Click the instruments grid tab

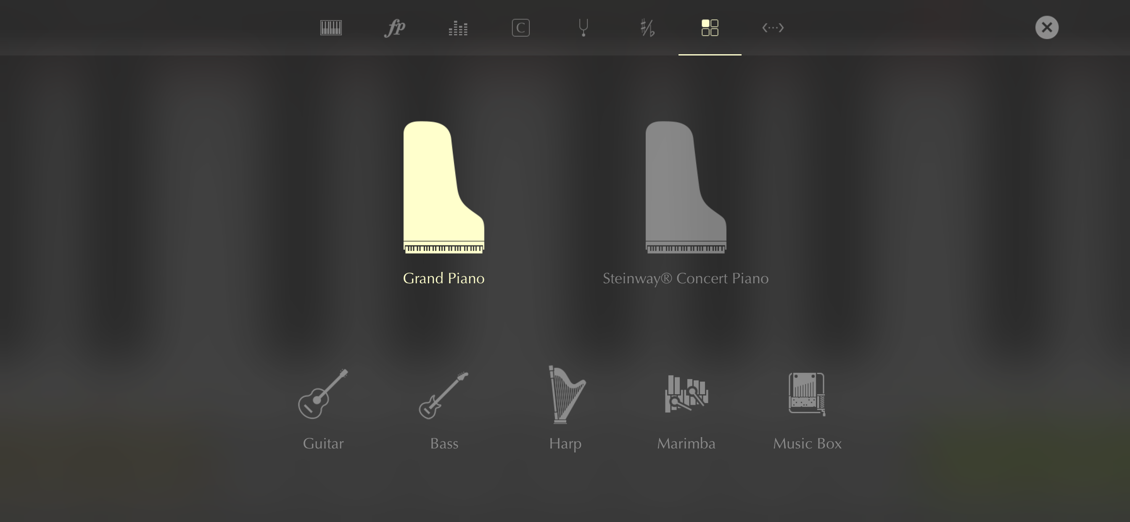(710, 28)
